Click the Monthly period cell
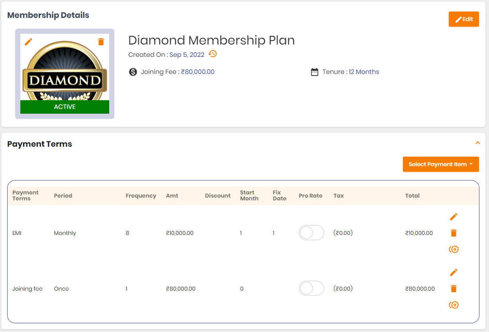Image resolution: width=489 pixels, height=332 pixels. pos(65,233)
